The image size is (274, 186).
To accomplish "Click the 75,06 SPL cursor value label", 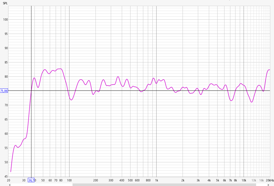I will click(x=4, y=91).
